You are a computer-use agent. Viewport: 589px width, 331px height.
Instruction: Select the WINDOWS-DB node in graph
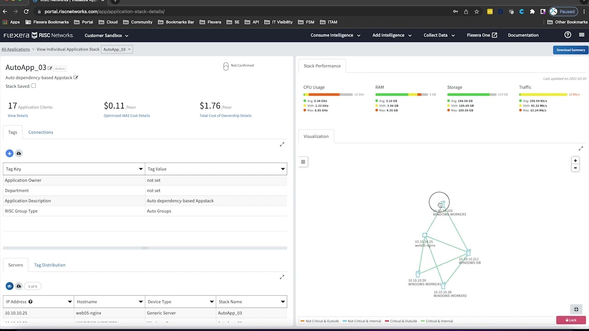pyautogui.click(x=468, y=252)
